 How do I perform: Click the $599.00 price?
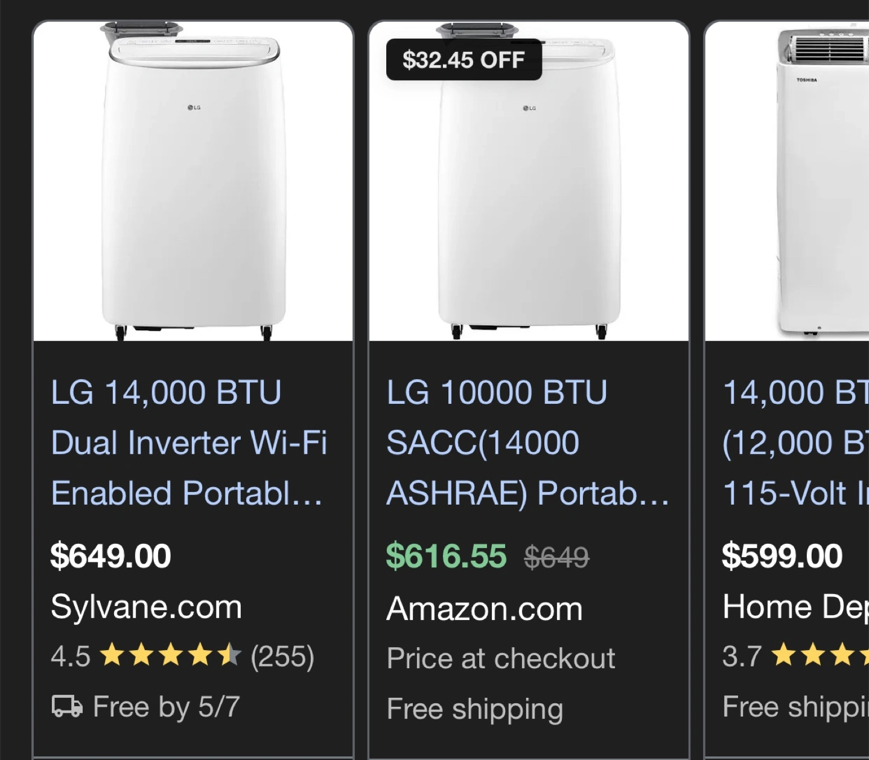point(782,556)
